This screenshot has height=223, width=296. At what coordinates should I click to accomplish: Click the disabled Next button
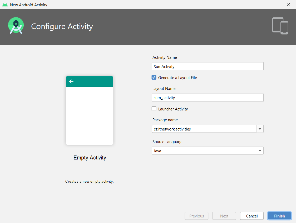(x=224, y=216)
